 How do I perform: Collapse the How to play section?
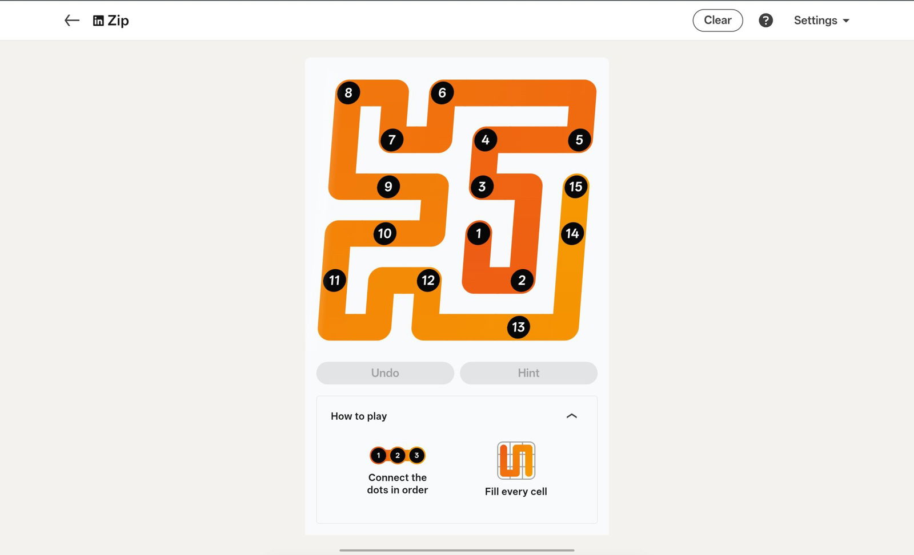572,416
